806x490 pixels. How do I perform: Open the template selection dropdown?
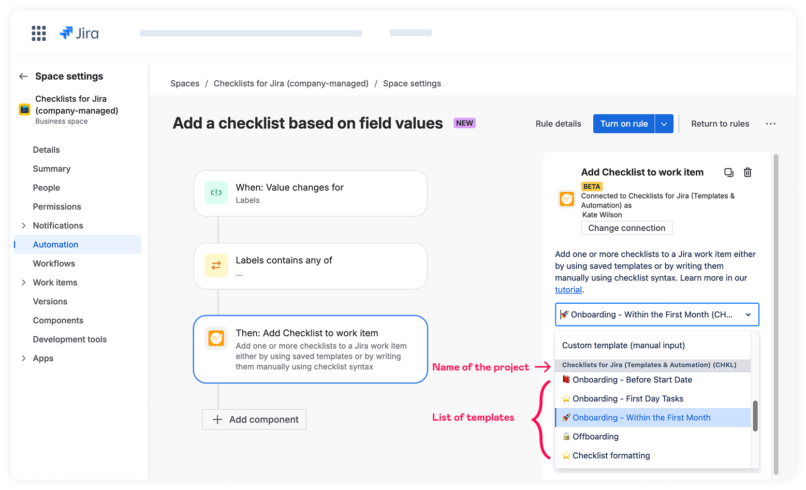click(656, 315)
